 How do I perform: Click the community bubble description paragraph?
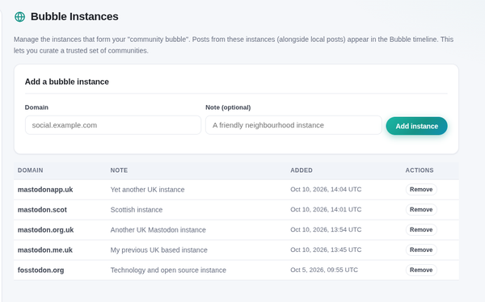(234, 45)
